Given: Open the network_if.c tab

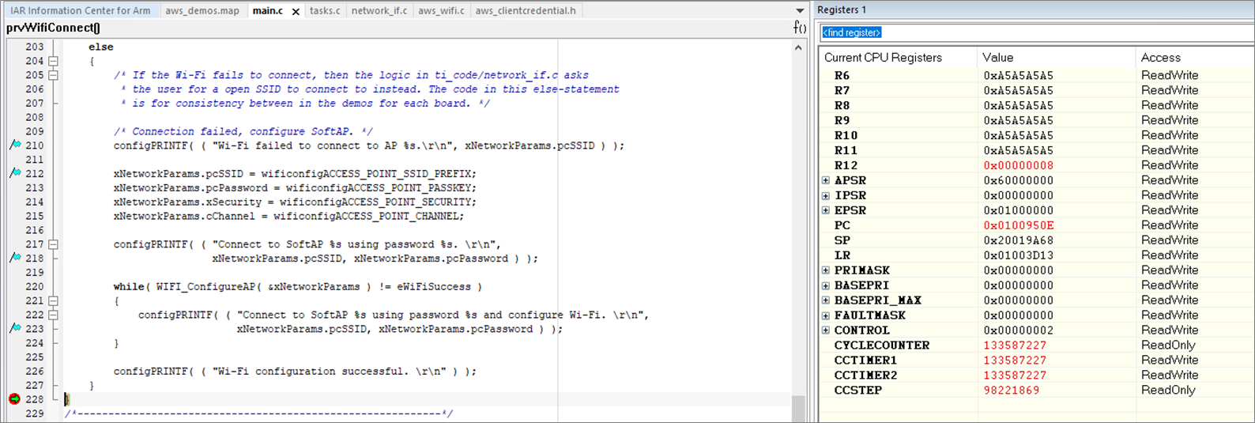Looking at the screenshot, I should (379, 10).
